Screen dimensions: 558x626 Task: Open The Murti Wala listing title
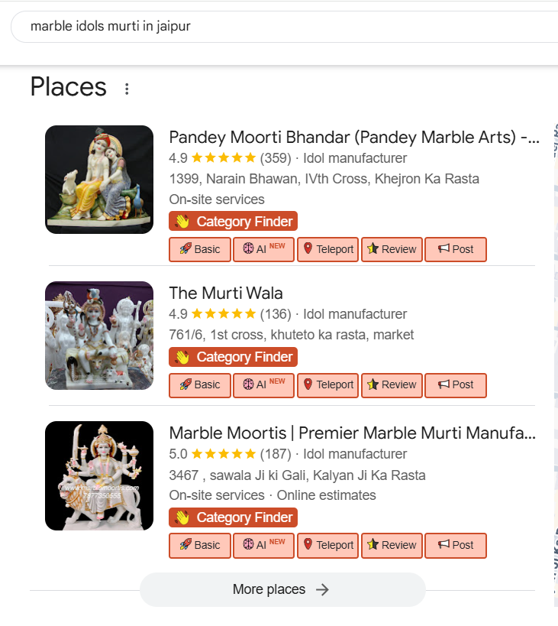coord(226,293)
